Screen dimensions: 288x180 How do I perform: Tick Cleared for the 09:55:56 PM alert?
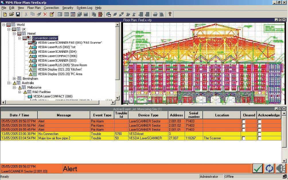tap(244, 126)
